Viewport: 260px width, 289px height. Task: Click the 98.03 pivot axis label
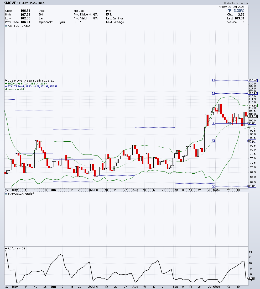(x=252, y=123)
